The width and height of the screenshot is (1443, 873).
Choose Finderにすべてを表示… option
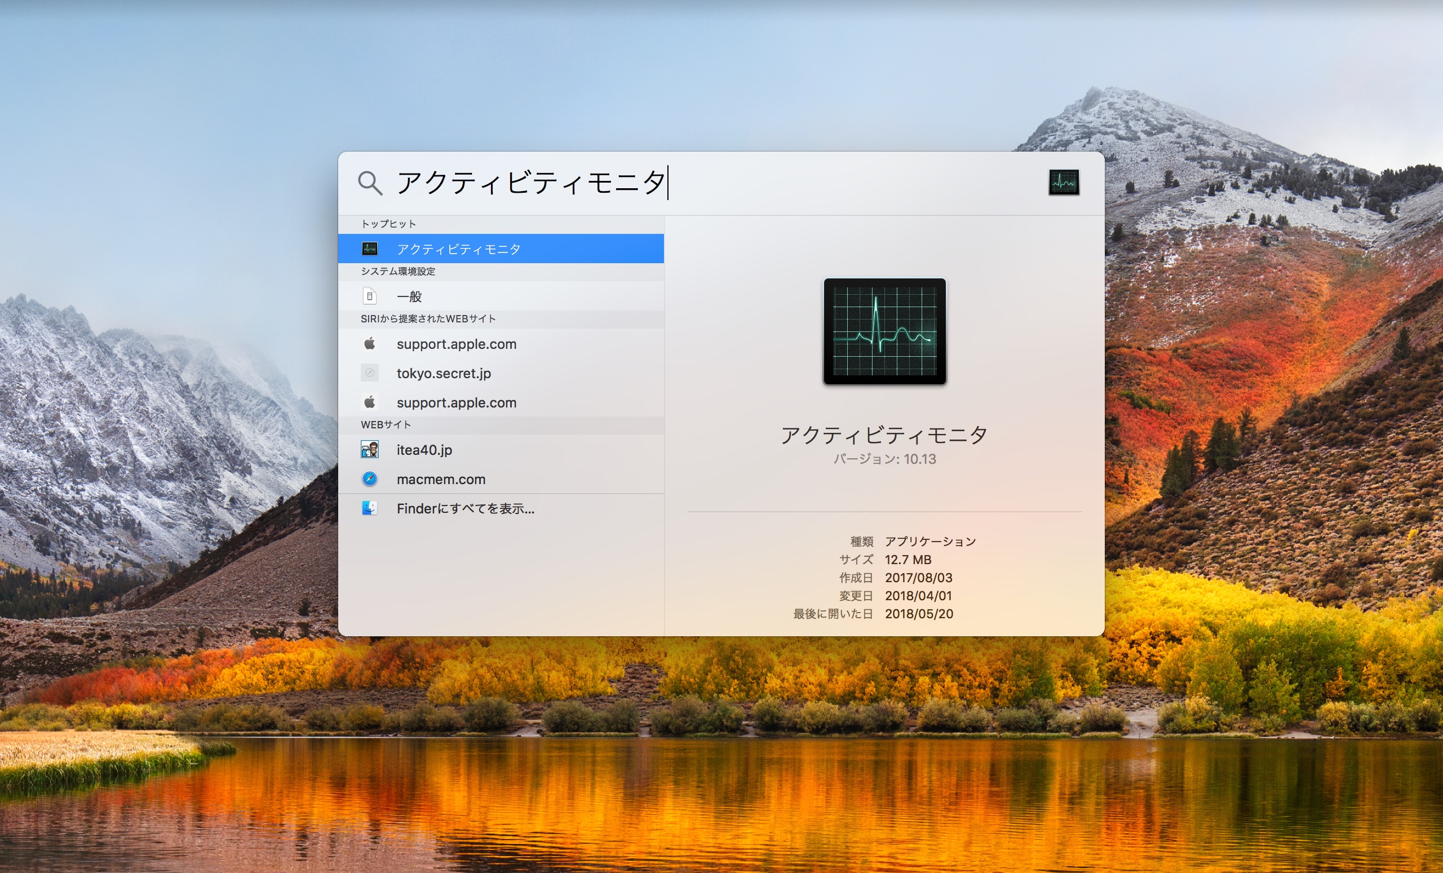(501, 508)
